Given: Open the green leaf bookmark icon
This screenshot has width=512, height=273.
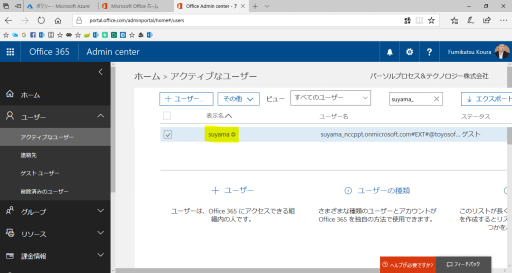Looking at the screenshot, I should 87,35.
